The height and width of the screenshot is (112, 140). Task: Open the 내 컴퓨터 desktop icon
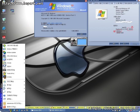click(4, 12)
